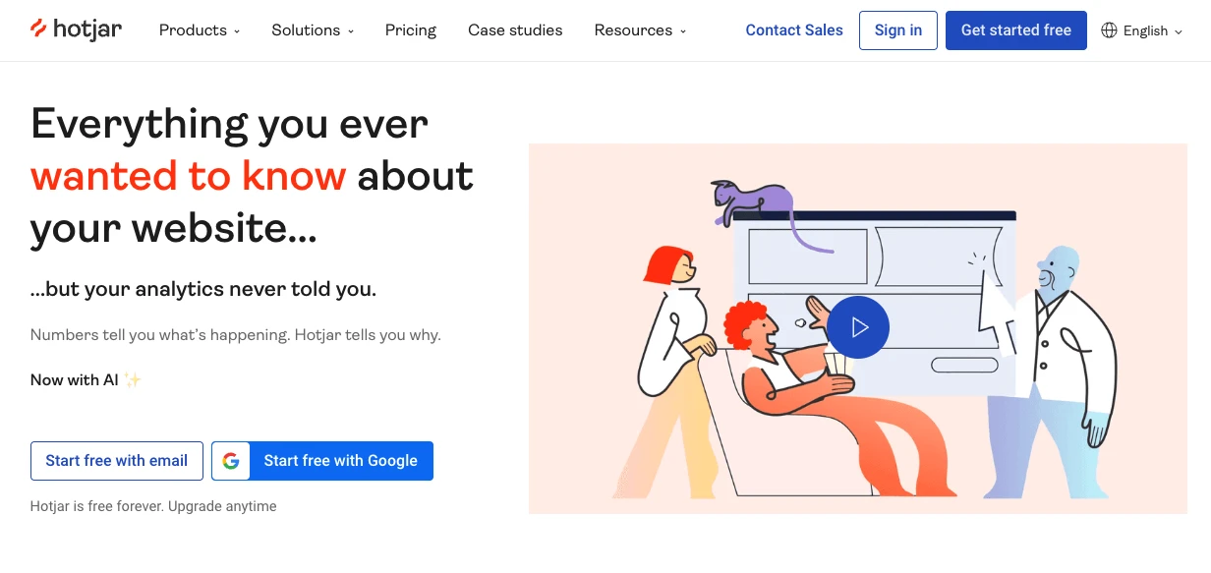This screenshot has width=1211, height=573.
Task: Click the Hotjar logo icon
Action: 38,29
